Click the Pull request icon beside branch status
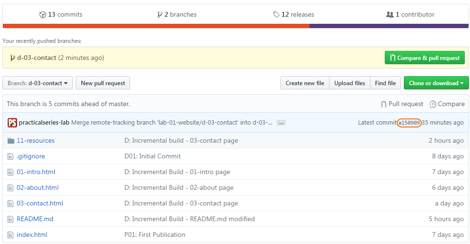This screenshot has width=470, height=244. coord(383,104)
